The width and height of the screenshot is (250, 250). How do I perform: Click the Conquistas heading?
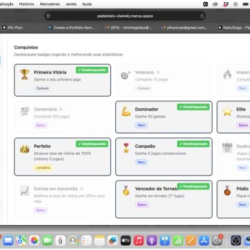pos(26,47)
